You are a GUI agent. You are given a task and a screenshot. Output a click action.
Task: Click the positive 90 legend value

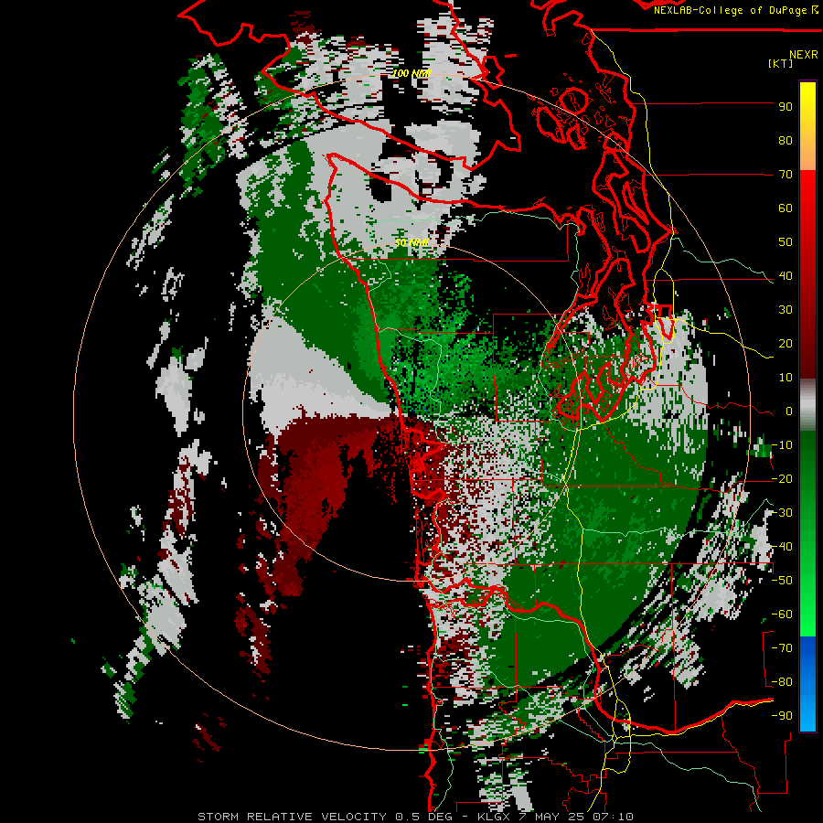pos(786,107)
